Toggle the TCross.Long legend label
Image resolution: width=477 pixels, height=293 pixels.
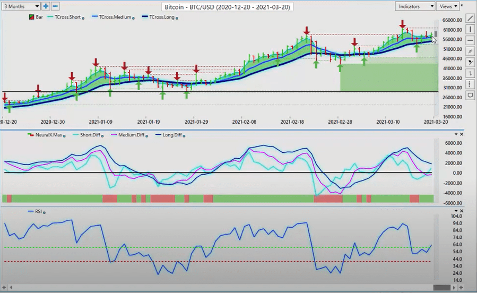[x=162, y=17]
